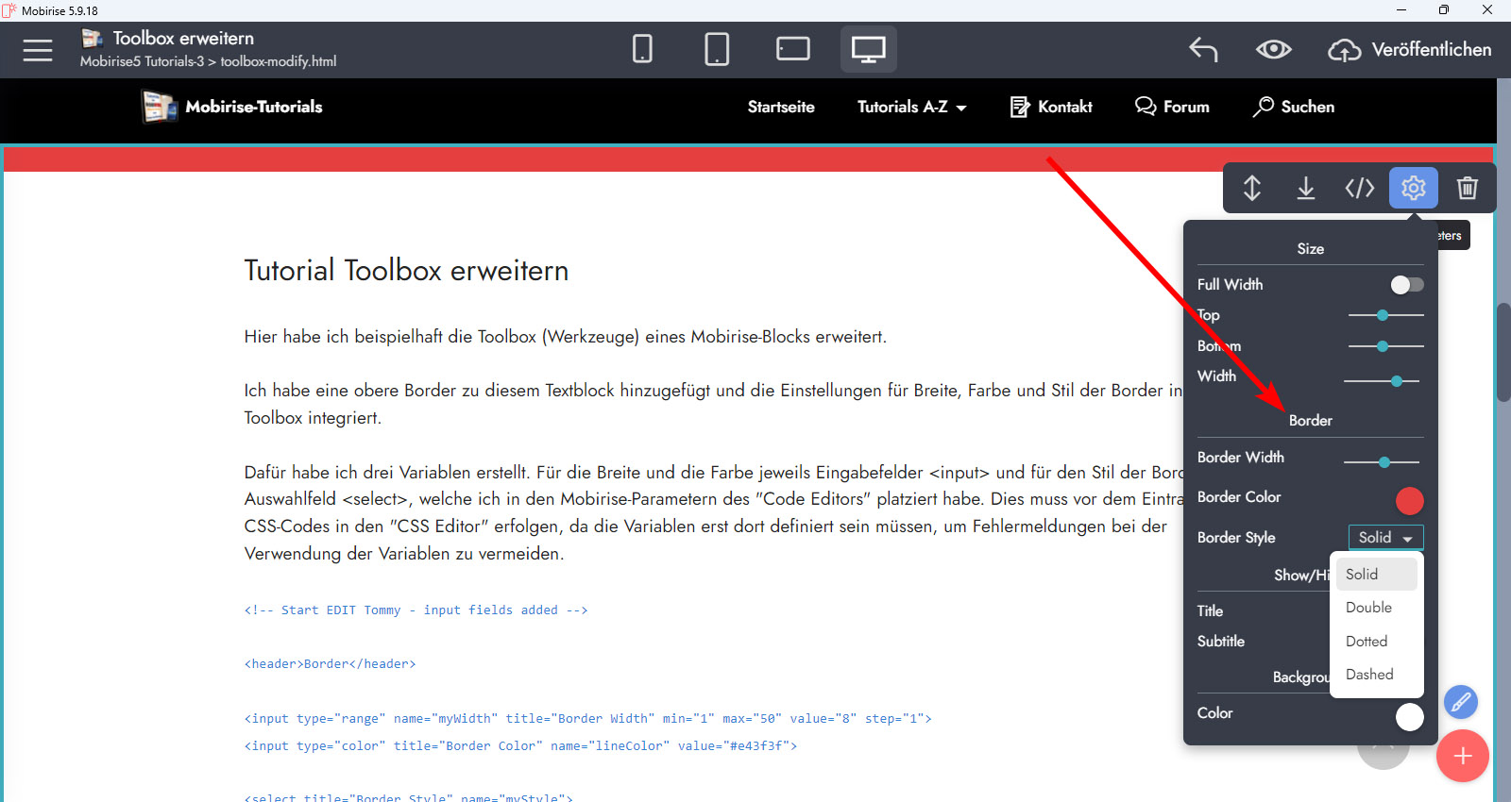Click the Border section header

click(x=1310, y=421)
